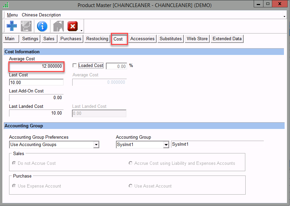Screen dimensions: 290x206
Task: Click the Loaded Cost percentage field
Action: coord(116,66)
